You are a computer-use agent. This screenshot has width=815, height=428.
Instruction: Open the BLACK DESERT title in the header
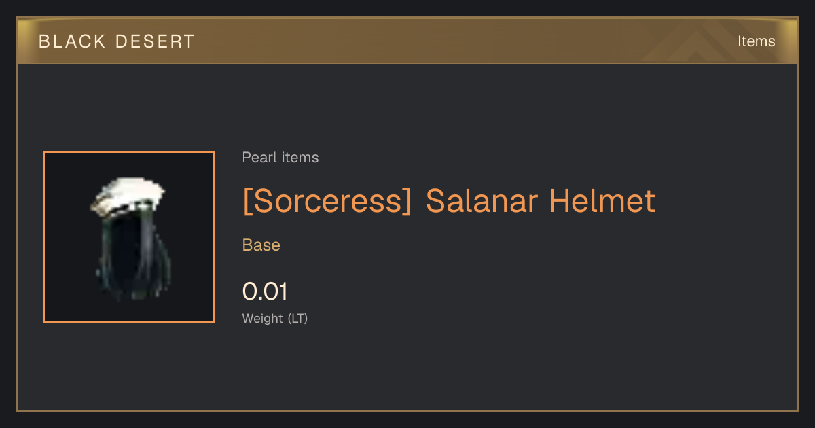point(117,41)
